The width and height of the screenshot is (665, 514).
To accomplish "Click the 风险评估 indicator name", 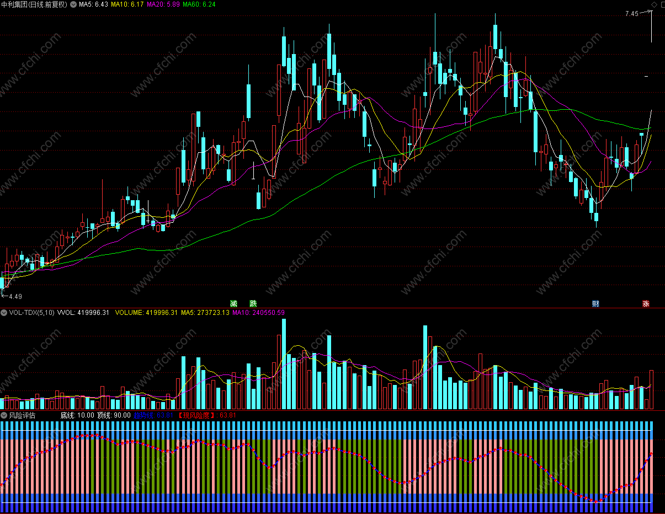I will [x=22, y=415].
